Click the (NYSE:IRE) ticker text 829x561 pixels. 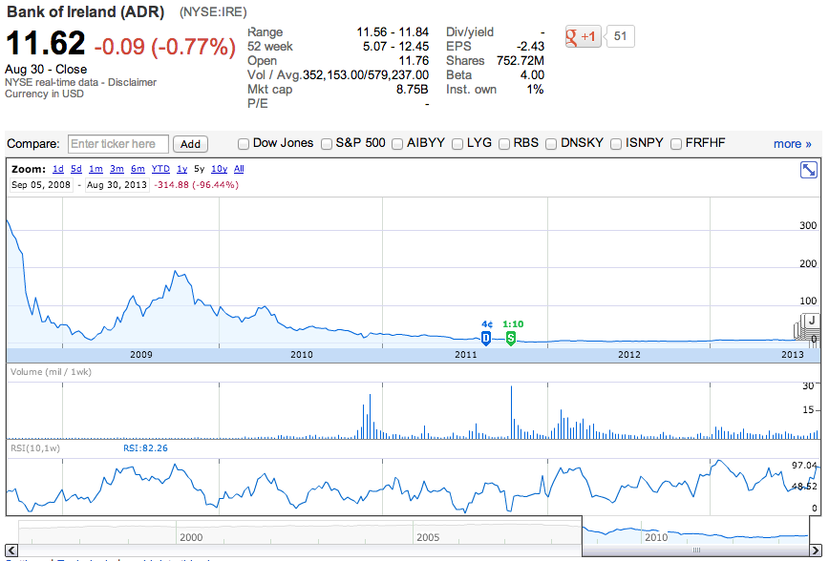pyautogui.click(x=213, y=12)
